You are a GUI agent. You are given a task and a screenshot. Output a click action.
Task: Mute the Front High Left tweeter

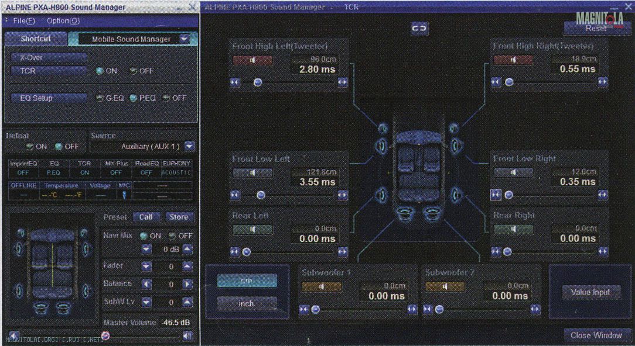(252, 60)
